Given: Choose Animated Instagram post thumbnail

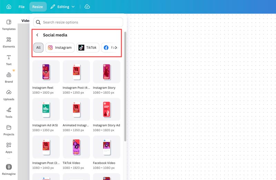Looking at the screenshot, I should tap(76, 109).
